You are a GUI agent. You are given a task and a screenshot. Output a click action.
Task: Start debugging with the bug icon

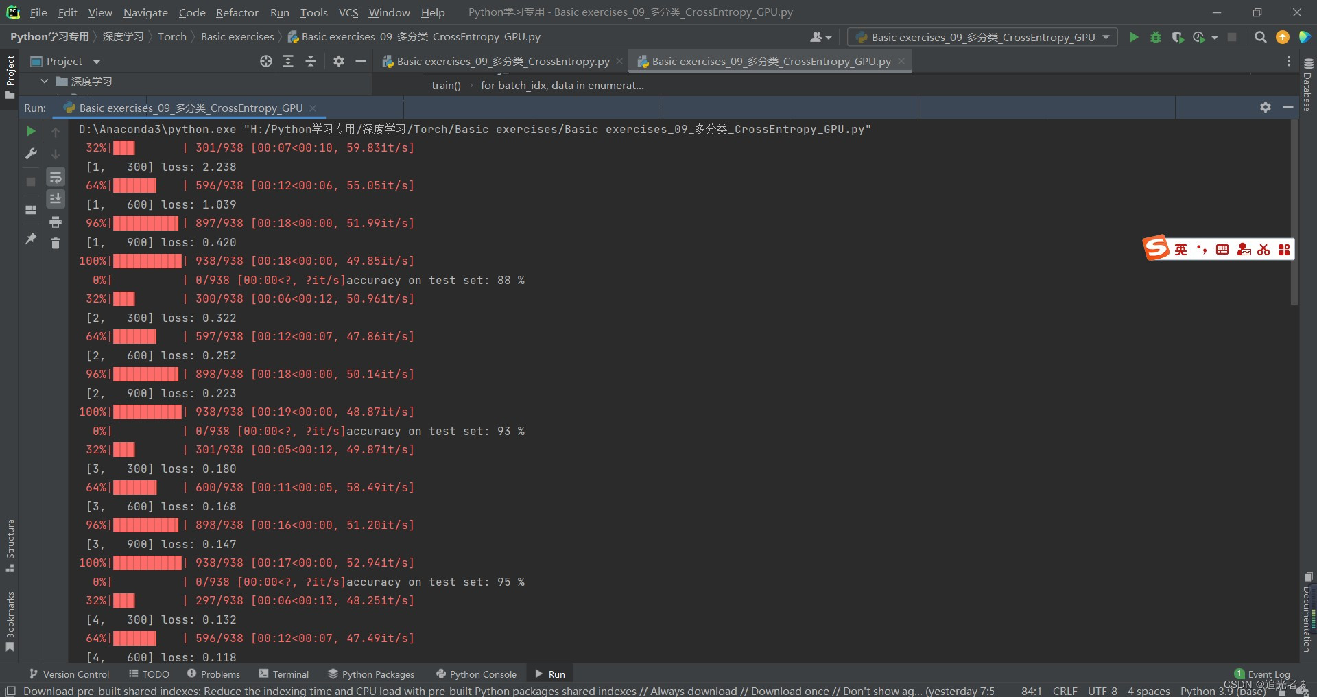(x=1156, y=37)
